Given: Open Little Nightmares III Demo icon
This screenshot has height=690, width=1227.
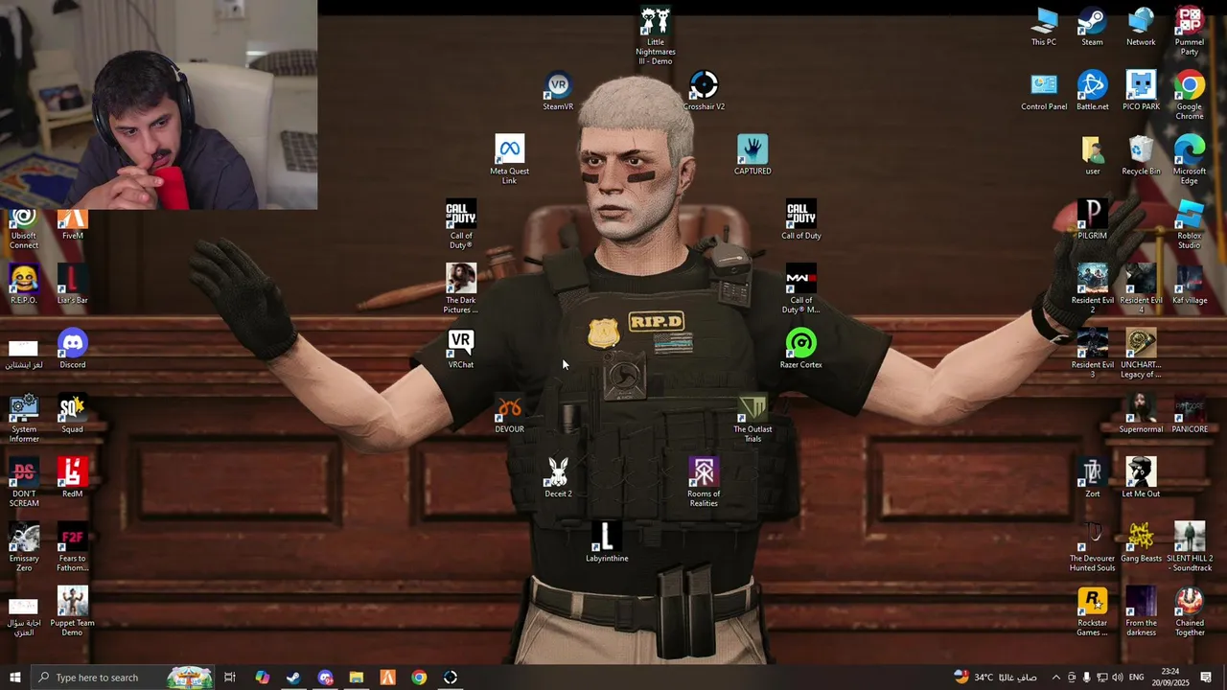Looking at the screenshot, I should click(x=656, y=36).
